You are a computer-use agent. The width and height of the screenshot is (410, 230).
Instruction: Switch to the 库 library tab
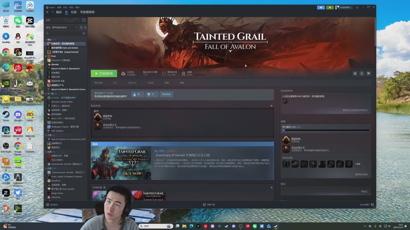click(67, 12)
